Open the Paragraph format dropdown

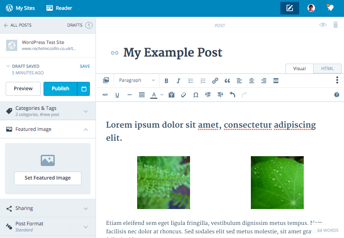137,80
